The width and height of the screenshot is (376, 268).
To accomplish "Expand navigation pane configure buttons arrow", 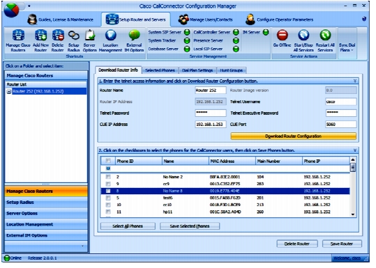I will [82, 246].
